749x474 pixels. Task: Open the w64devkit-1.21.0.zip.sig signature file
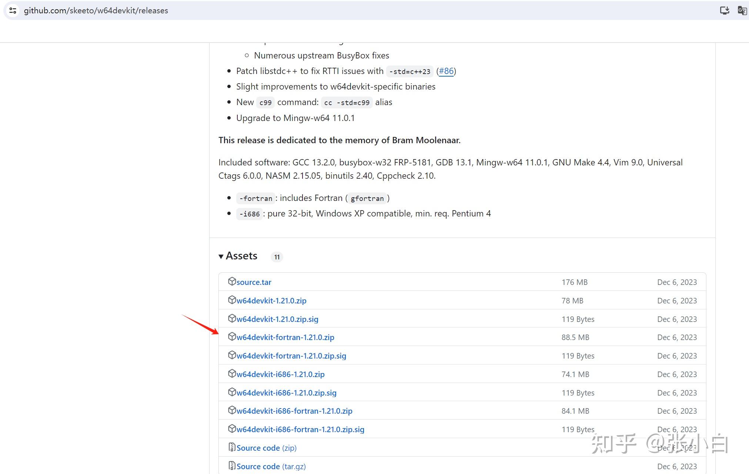277,319
